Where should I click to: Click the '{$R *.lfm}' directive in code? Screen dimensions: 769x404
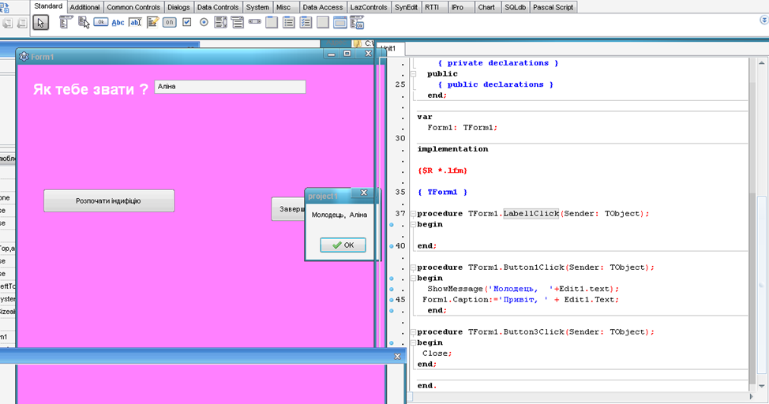coord(442,170)
